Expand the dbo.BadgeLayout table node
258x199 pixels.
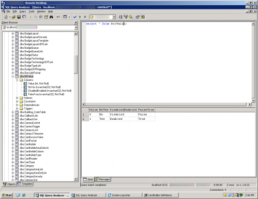(x=13, y=34)
